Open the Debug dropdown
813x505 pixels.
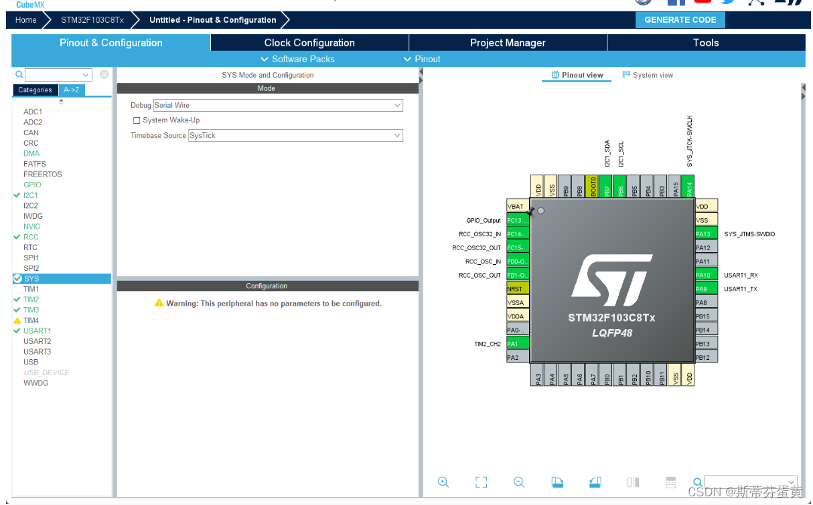tap(278, 105)
